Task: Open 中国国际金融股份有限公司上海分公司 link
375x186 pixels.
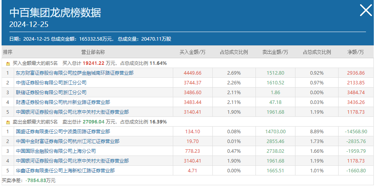Action: pyautogui.click(x=56, y=151)
